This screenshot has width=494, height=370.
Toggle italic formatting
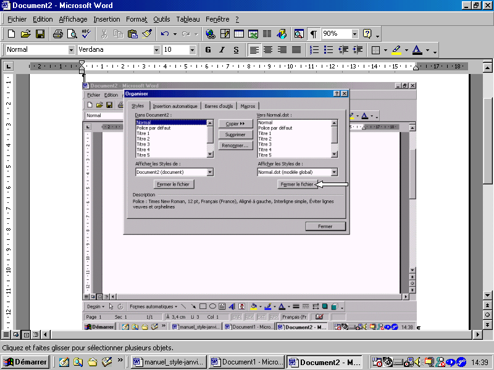tap(222, 50)
